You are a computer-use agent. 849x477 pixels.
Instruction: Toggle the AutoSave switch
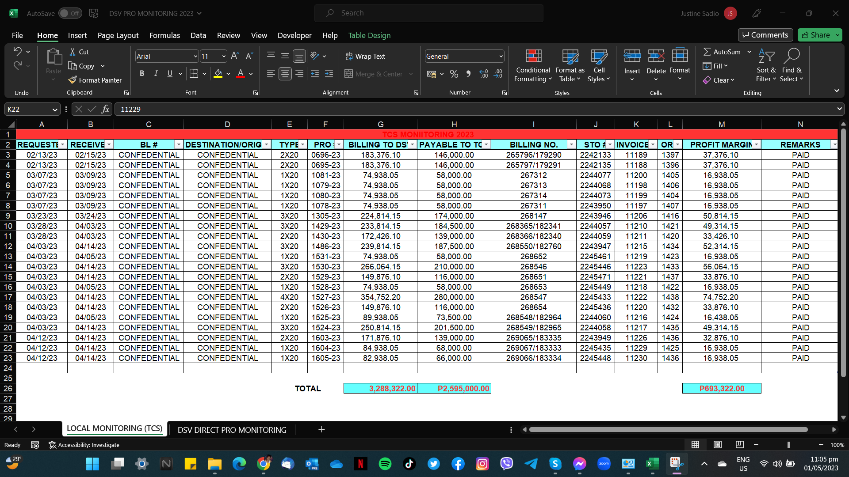[70, 13]
